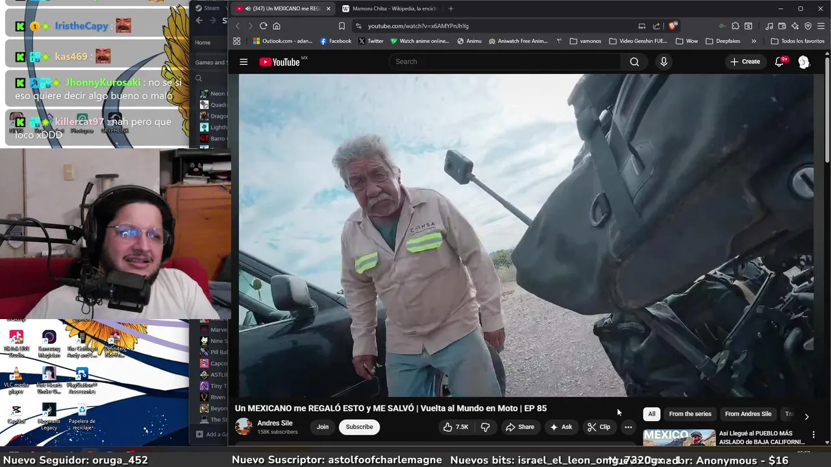Start voice search with the microphone icon
This screenshot has height=467, width=831.
[664, 62]
